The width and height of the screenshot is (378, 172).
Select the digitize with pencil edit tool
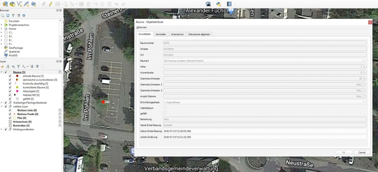(x=51, y=4)
